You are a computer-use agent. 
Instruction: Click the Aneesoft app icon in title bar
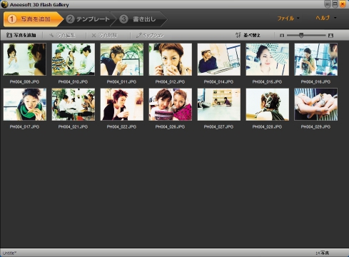pyautogui.click(x=4, y=4)
